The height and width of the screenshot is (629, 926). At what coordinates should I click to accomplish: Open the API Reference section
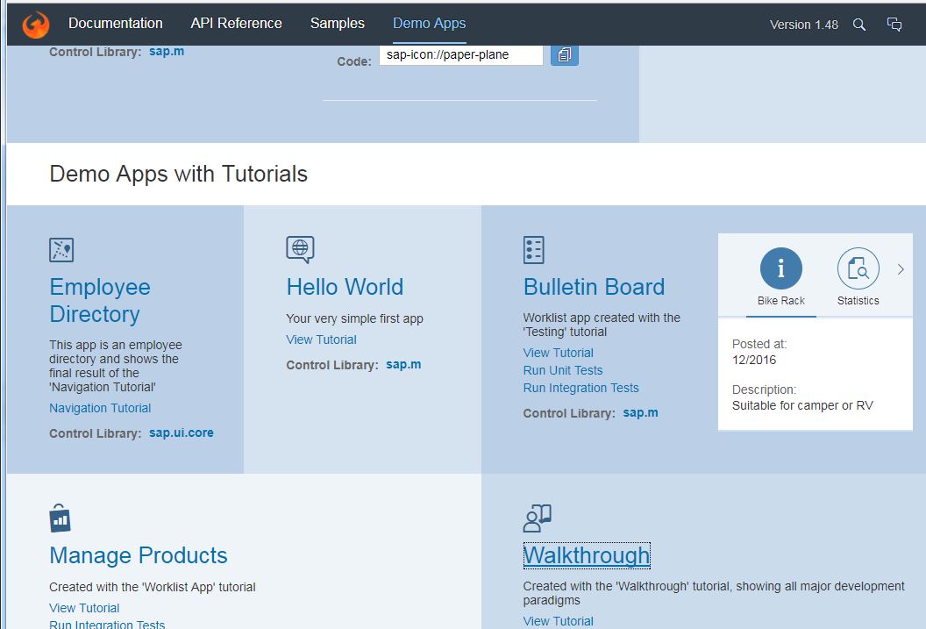point(236,24)
